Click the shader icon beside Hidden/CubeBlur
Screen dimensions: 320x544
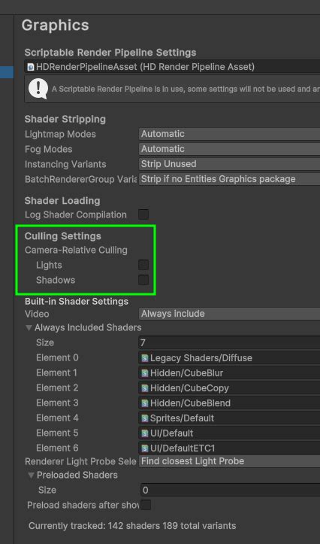click(x=145, y=373)
